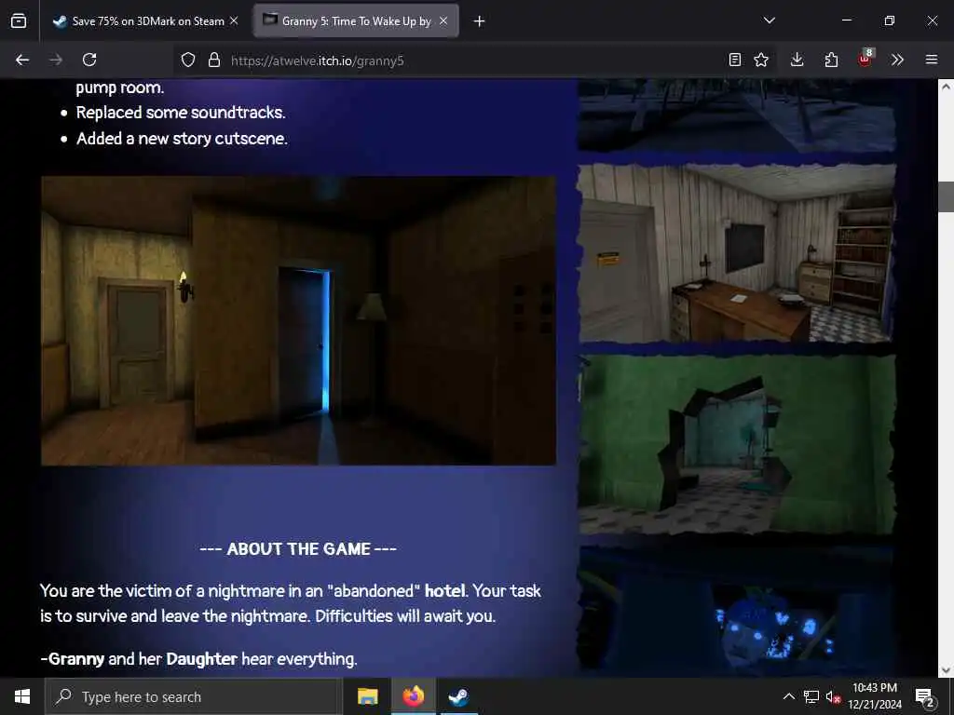
Task: Open the Windows Start menu
Action: point(22,696)
